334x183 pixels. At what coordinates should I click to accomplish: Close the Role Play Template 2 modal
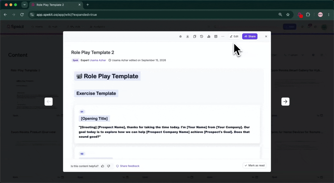click(266, 37)
